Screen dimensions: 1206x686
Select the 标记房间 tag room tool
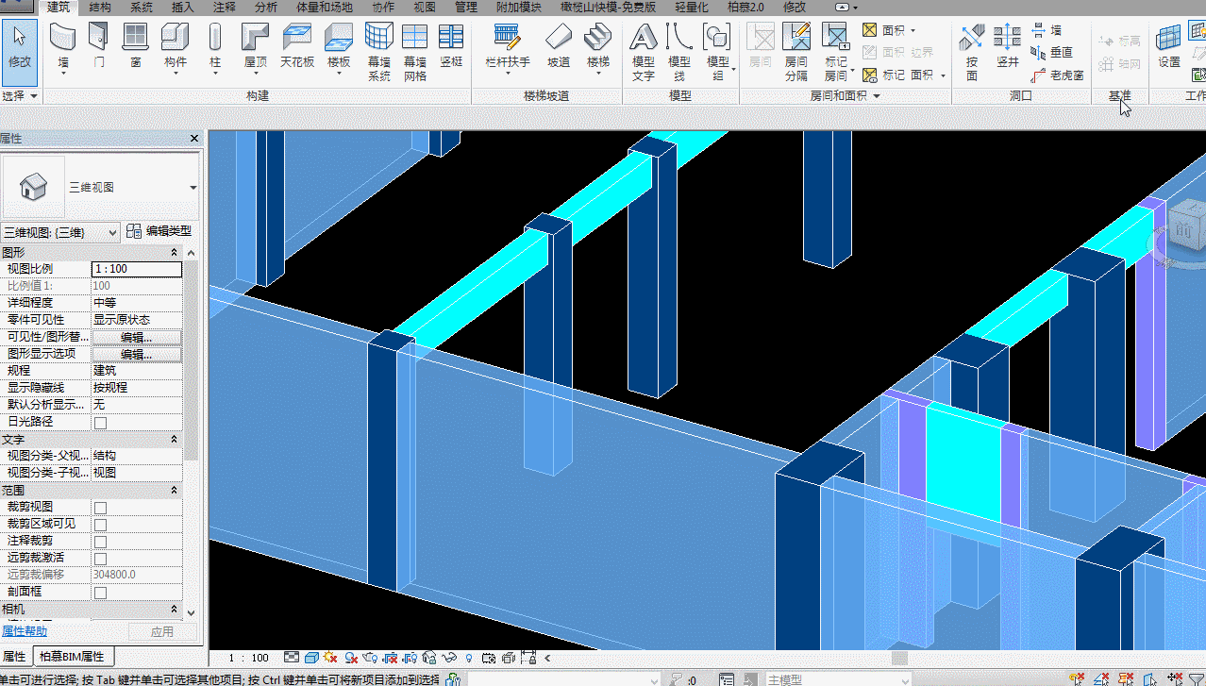click(836, 52)
